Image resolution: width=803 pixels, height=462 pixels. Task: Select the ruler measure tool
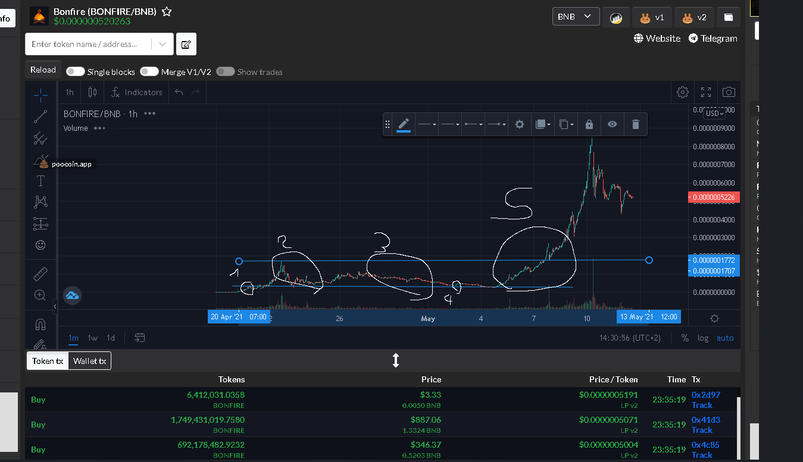pos(40,274)
